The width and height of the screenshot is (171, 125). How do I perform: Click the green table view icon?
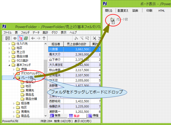click(26, 38)
